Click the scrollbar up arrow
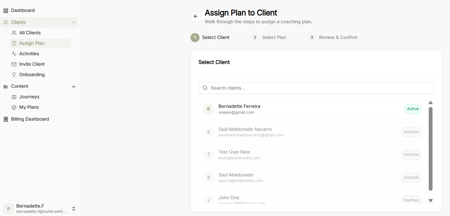The image size is (450, 216). pos(430,103)
